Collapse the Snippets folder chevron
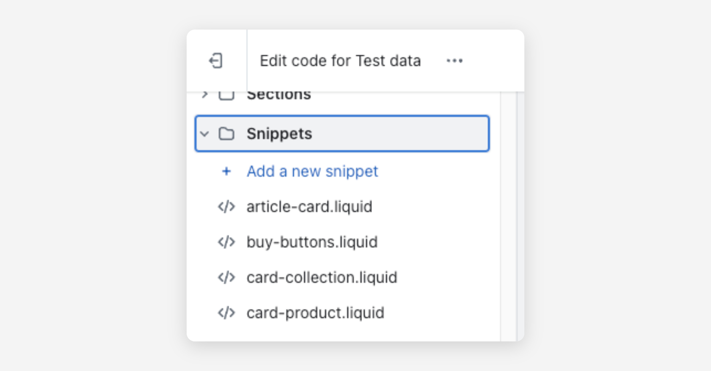711x371 pixels. 204,134
